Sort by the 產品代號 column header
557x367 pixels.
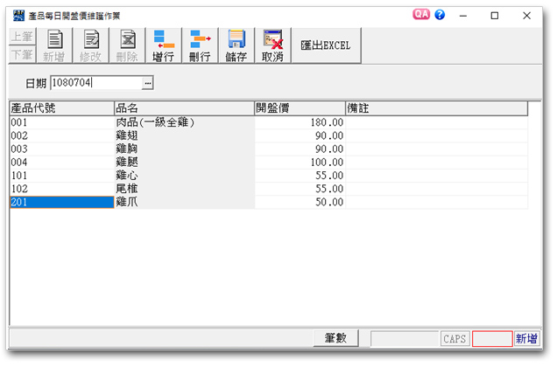pos(61,108)
